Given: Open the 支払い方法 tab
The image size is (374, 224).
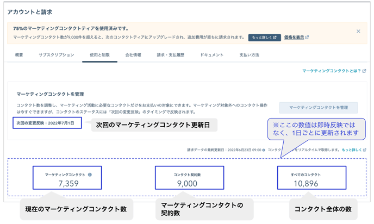Looking at the screenshot, I should point(250,55).
